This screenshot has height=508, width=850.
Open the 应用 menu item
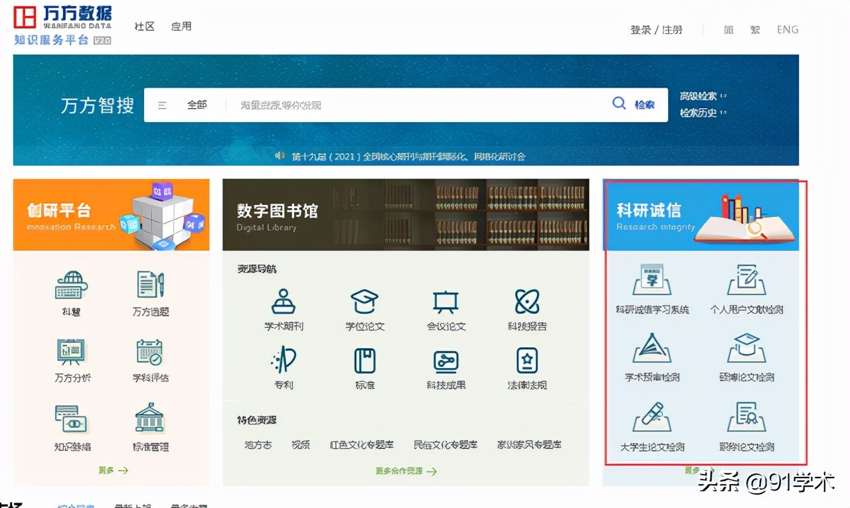coord(181,27)
